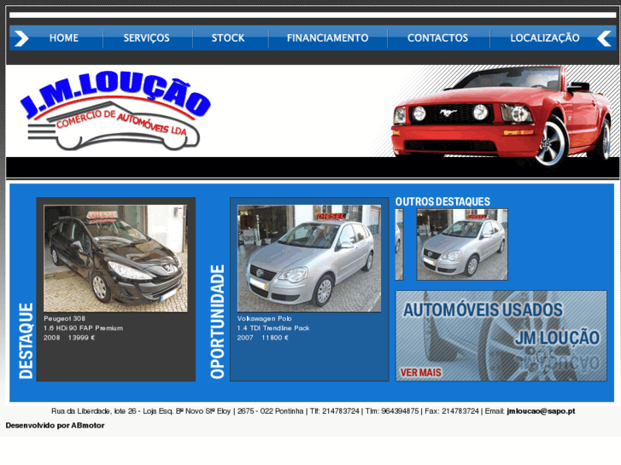Image resolution: width=621 pixels, height=465 pixels.
Task: Click the Tlm: 964394875 mobile number
Action: point(392,411)
